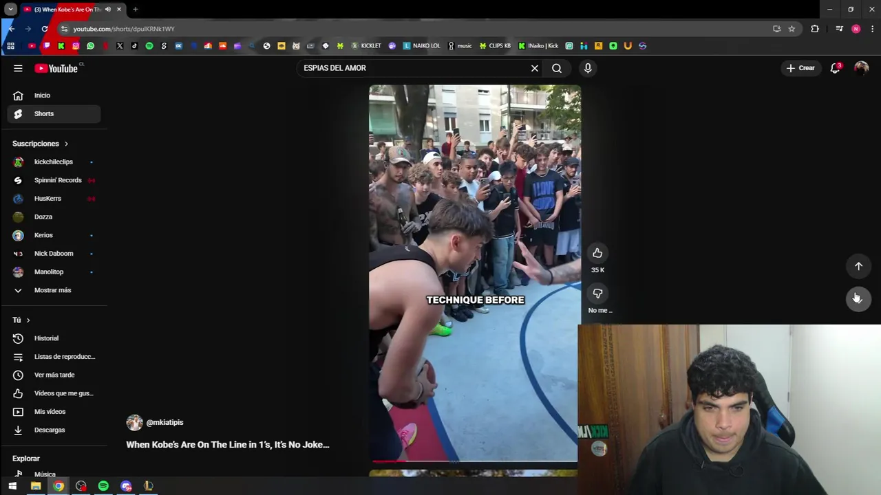Click the short's title text When Kobe's Are On The Line

pos(227,445)
